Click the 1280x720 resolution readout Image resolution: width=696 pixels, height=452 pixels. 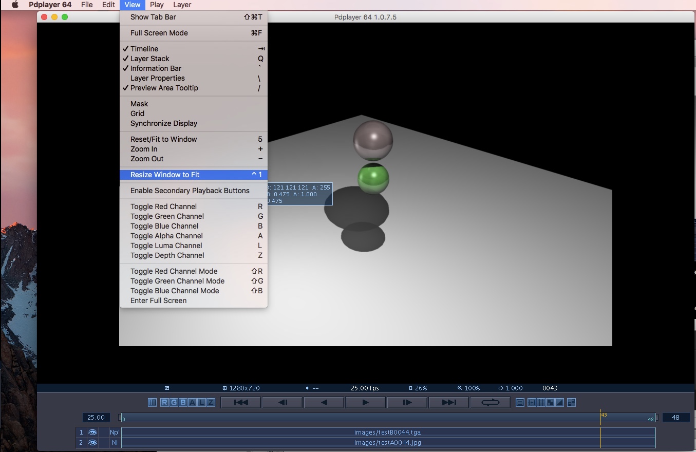click(242, 388)
